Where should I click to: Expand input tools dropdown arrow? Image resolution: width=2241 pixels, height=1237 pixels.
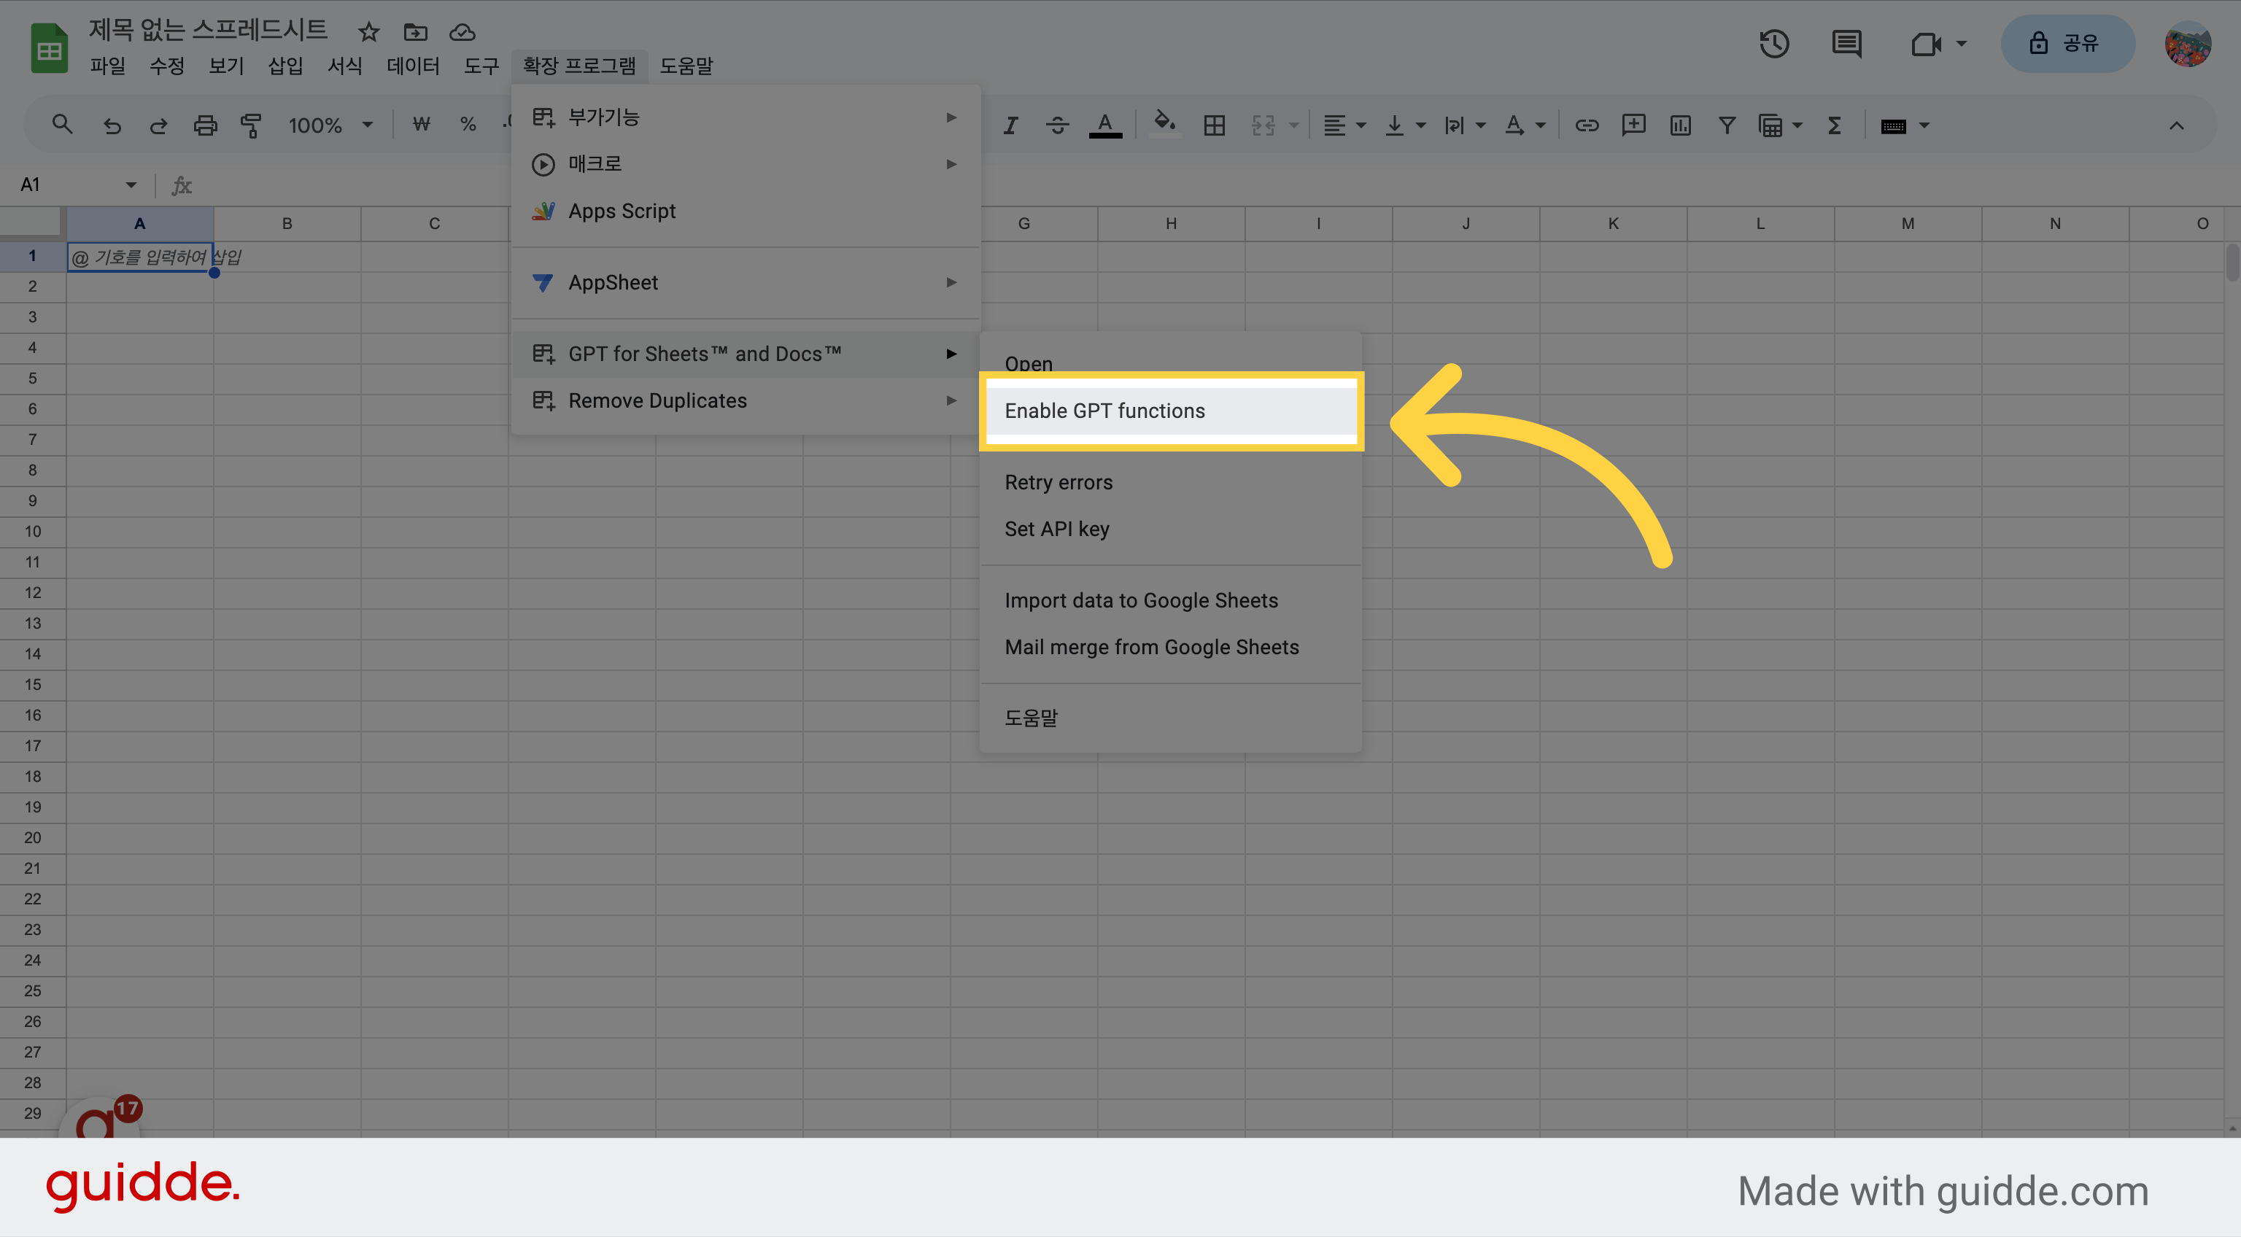tap(1924, 125)
